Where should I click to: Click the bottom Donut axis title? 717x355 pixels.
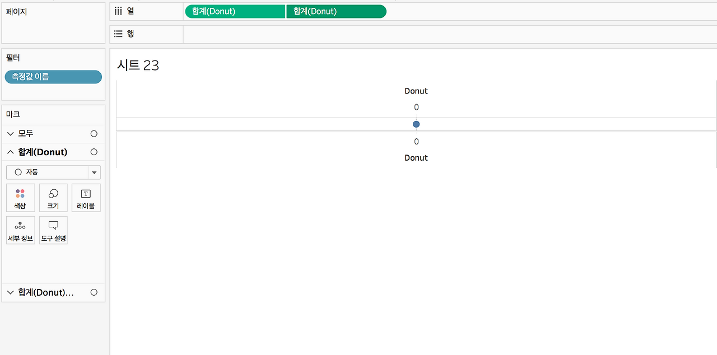[416, 158]
